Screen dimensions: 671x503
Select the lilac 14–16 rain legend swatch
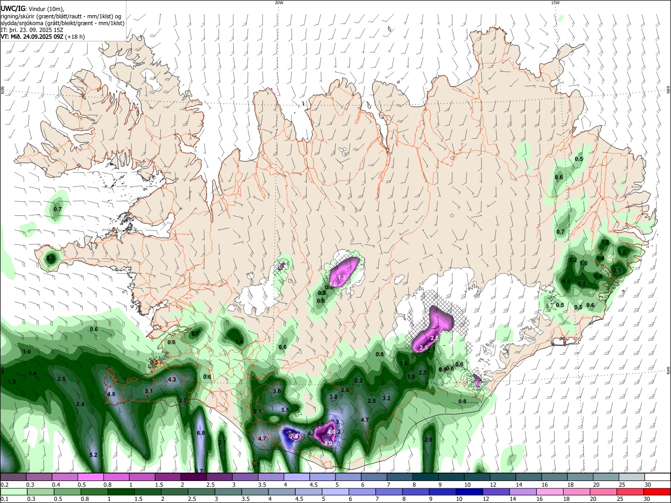[524, 491]
